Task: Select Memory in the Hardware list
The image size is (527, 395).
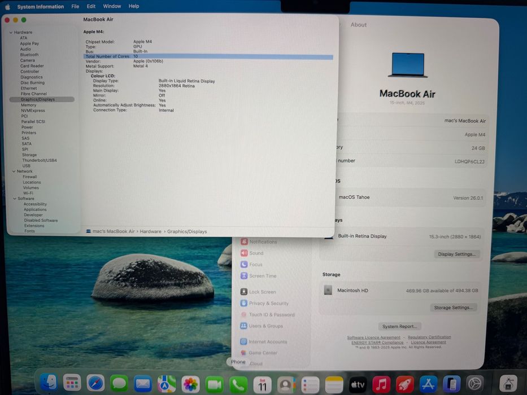Action: point(29,105)
